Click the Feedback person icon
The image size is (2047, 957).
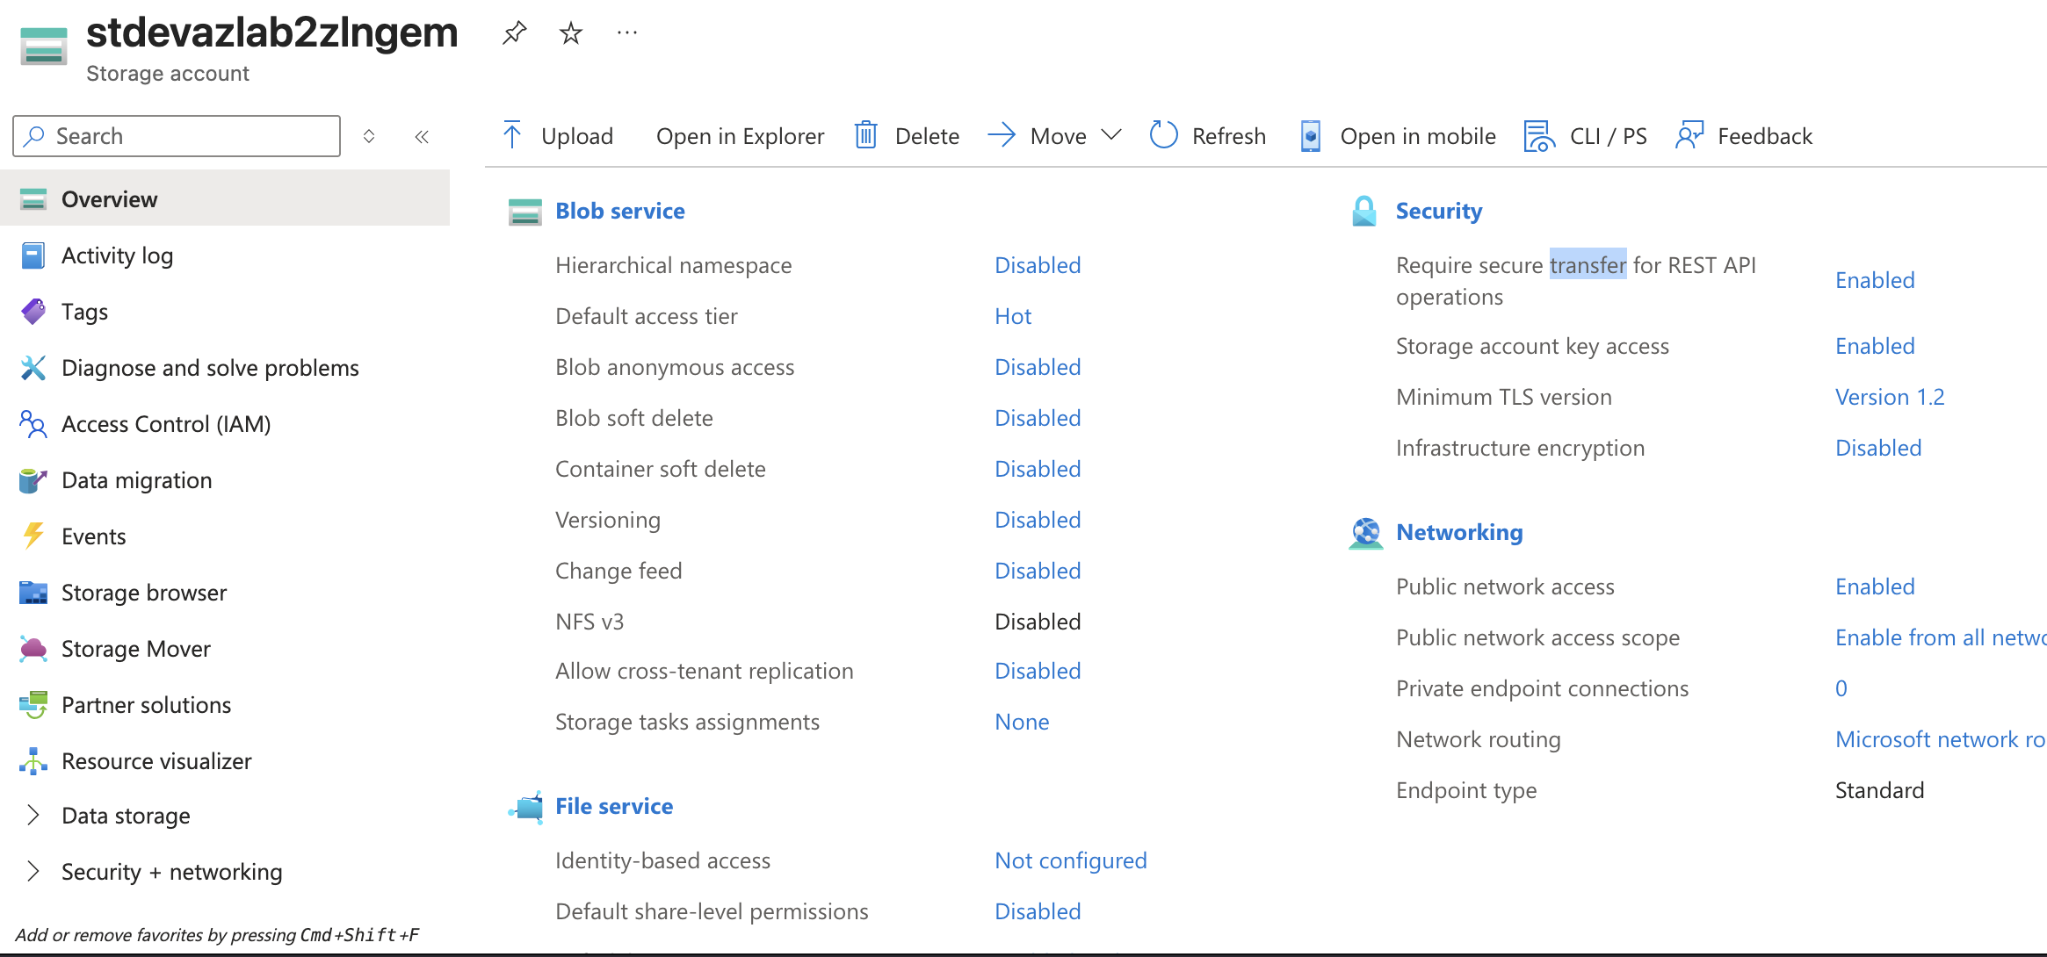point(1689,136)
